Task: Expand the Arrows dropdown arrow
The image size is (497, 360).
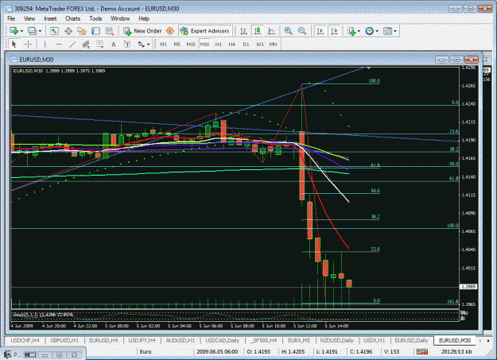Action: 149,45
